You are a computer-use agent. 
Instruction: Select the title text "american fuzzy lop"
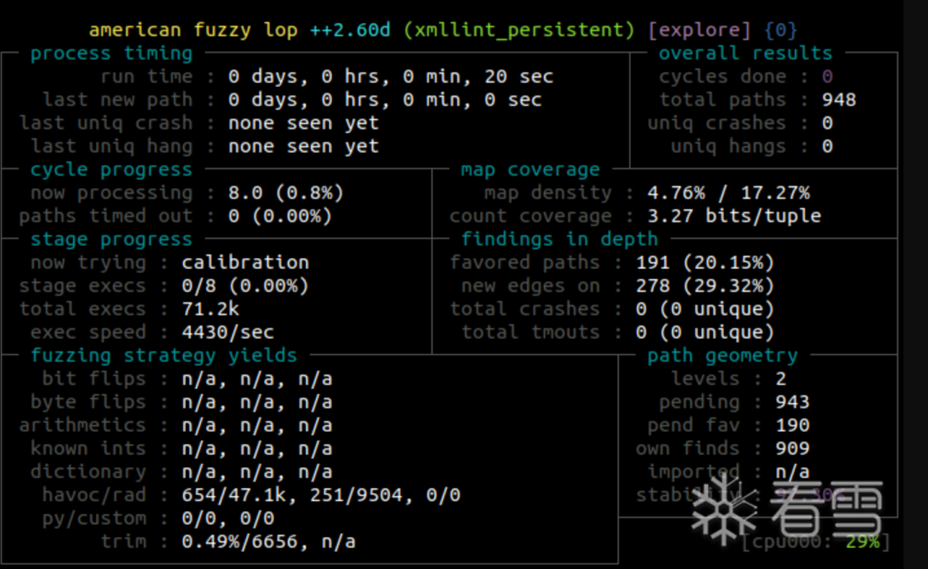pyautogui.click(x=193, y=30)
